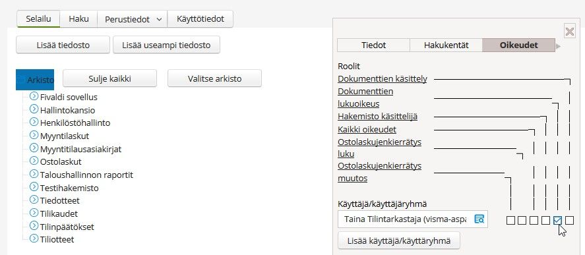Select the Arkisto root tree item
This screenshot has height=255, width=585.
click(x=35, y=80)
